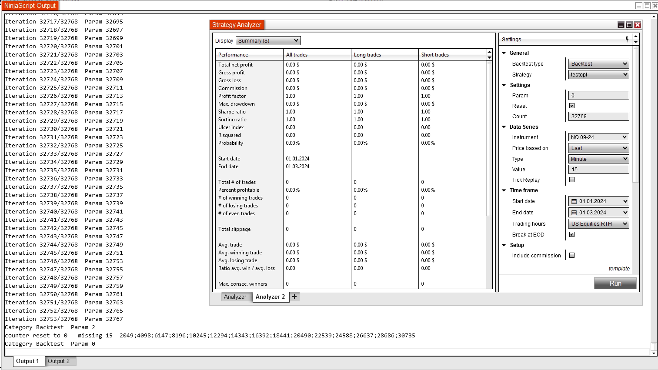Enable Tick Replay checkbox
658x370 pixels.
(572, 180)
